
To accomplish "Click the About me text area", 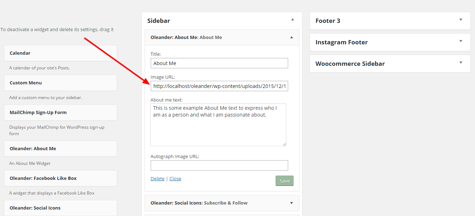I will coord(218,125).
